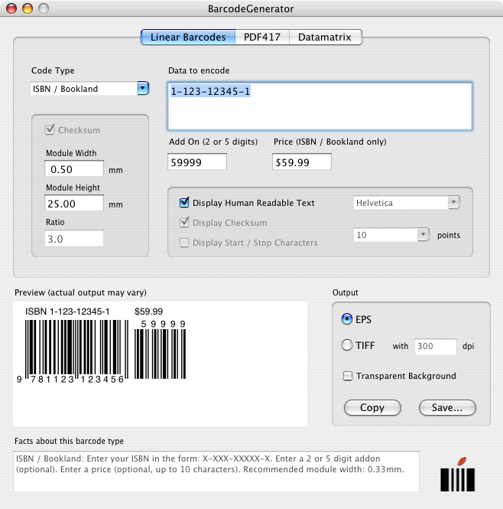Click the generated ISBN barcode preview
Image resolution: width=503 pixels, height=509 pixels.
pyautogui.click(x=76, y=351)
